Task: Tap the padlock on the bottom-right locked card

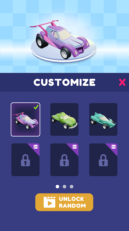Action: pyautogui.click(x=103, y=160)
